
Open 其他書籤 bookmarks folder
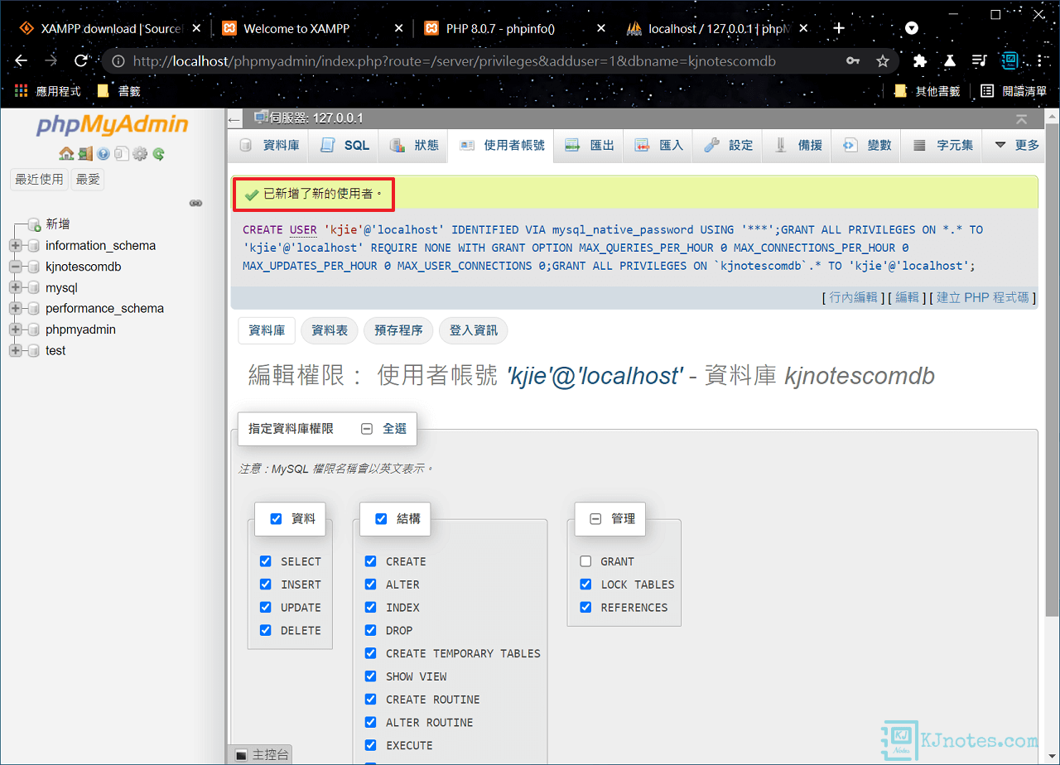tap(927, 91)
